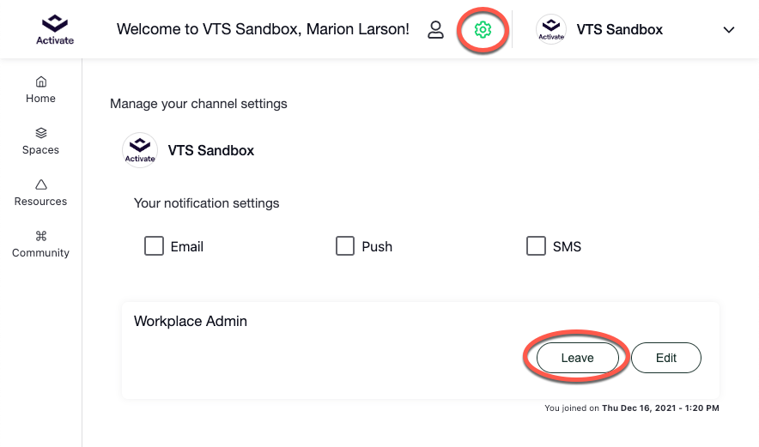Viewport: 759px width, 447px height.
Task: Click the Workplace Admin group card title
Action: [x=191, y=321]
